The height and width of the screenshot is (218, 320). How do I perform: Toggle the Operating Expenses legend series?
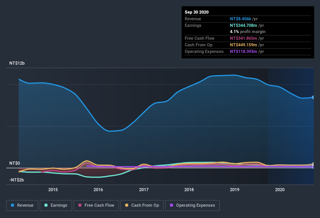tap(193, 206)
